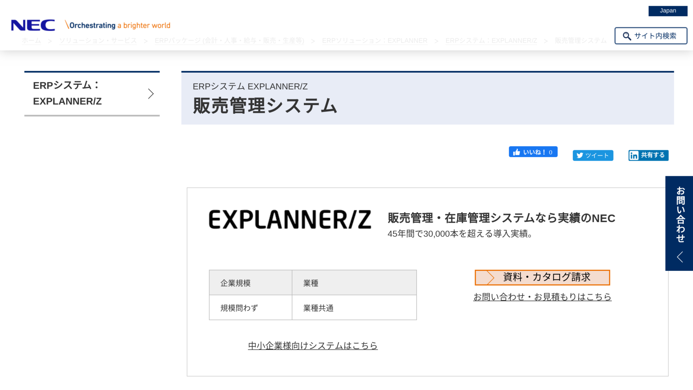
Task: Open the 中小企業様向けシステムはこちら link
Action: 313,345
